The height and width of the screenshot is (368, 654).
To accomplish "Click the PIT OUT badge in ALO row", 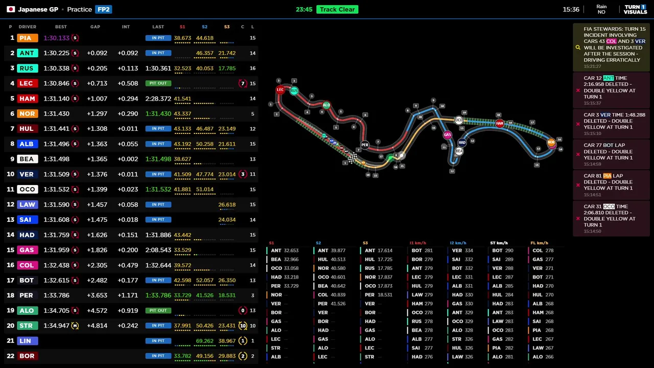I will 158,310.
